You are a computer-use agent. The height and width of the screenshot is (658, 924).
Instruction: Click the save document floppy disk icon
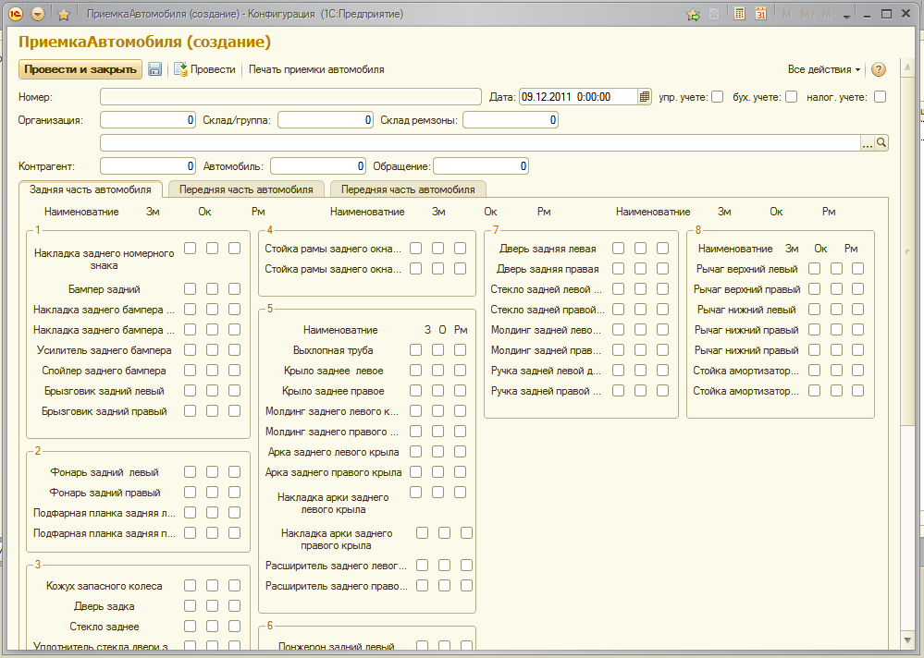(155, 69)
